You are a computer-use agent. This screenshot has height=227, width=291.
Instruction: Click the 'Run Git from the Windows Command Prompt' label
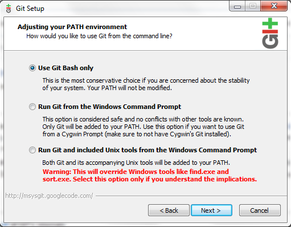[109, 107]
